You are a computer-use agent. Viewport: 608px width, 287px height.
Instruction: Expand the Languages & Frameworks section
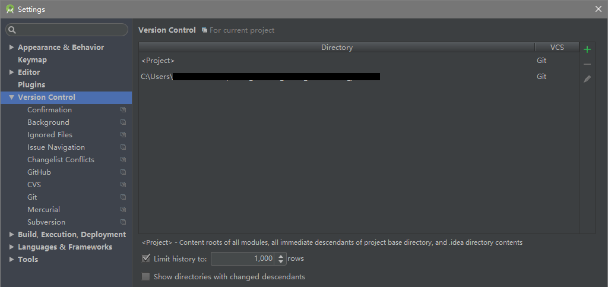[11, 247]
